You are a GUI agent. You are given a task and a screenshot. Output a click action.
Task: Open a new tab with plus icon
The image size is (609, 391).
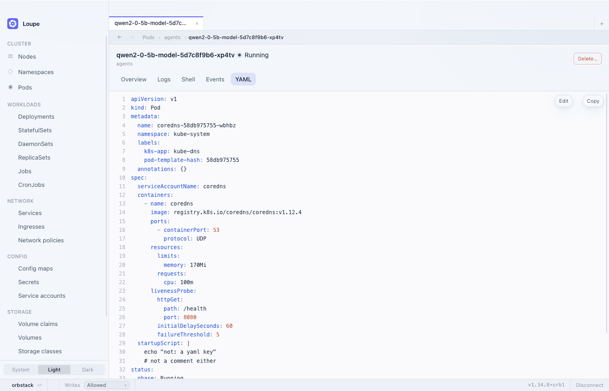coord(602,23)
